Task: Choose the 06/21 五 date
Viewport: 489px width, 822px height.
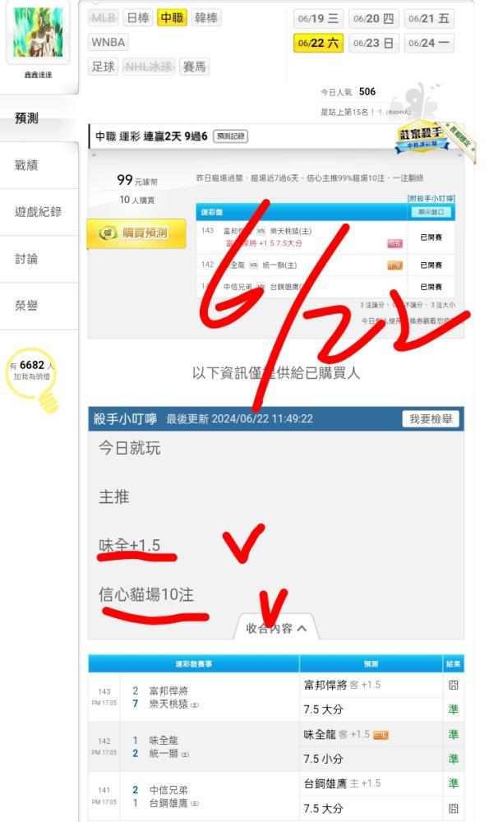Action: coord(429,18)
